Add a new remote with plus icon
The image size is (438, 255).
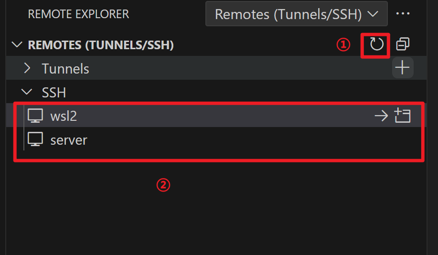(403, 68)
